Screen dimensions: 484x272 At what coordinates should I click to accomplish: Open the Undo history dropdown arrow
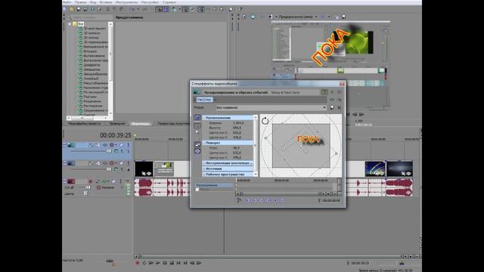tap(138, 9)
